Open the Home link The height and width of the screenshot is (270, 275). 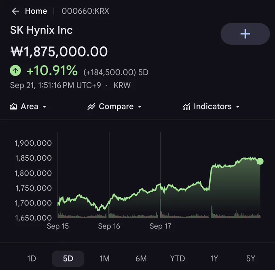point(36,11)
